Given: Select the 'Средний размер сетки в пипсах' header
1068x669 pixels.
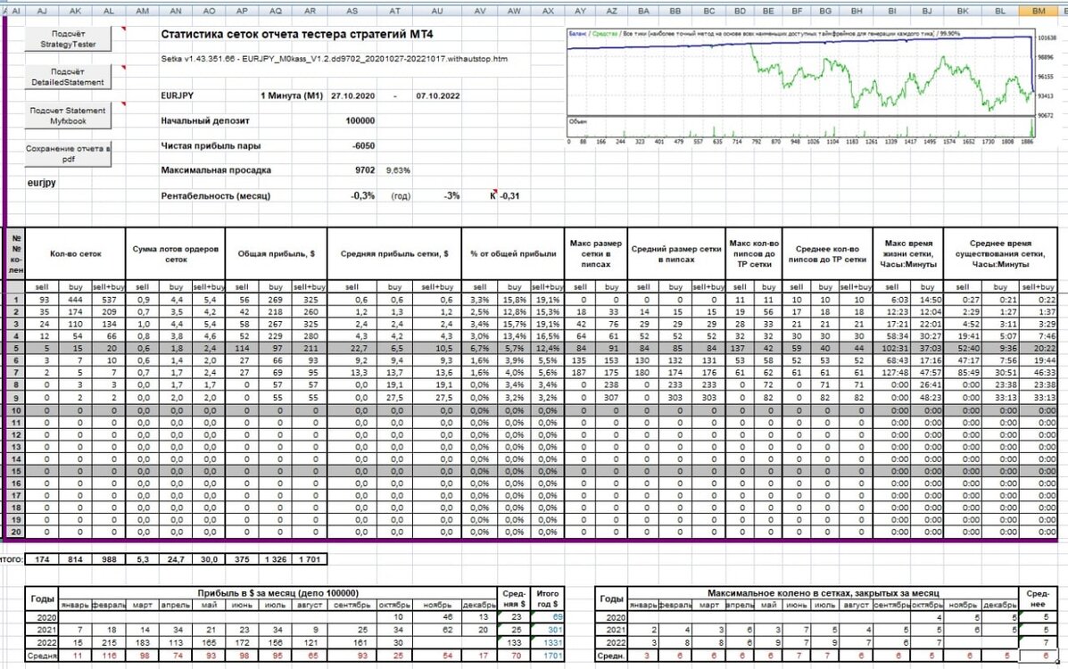Looking at the screenshot, I should click(x=676, y=253).
